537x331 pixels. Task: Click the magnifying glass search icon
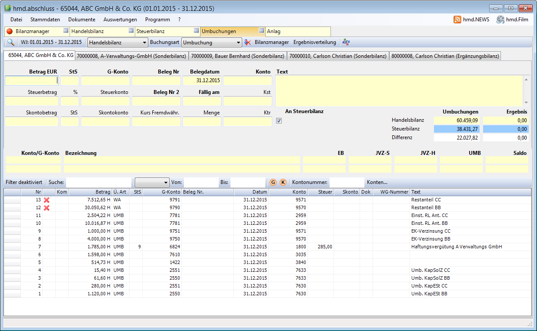coord(10,43)
